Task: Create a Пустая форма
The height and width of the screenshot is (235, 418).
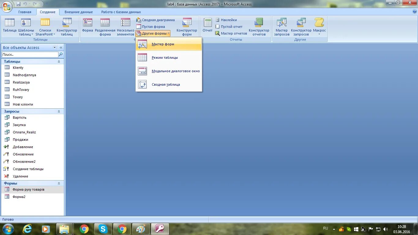Action: point(151,27)
